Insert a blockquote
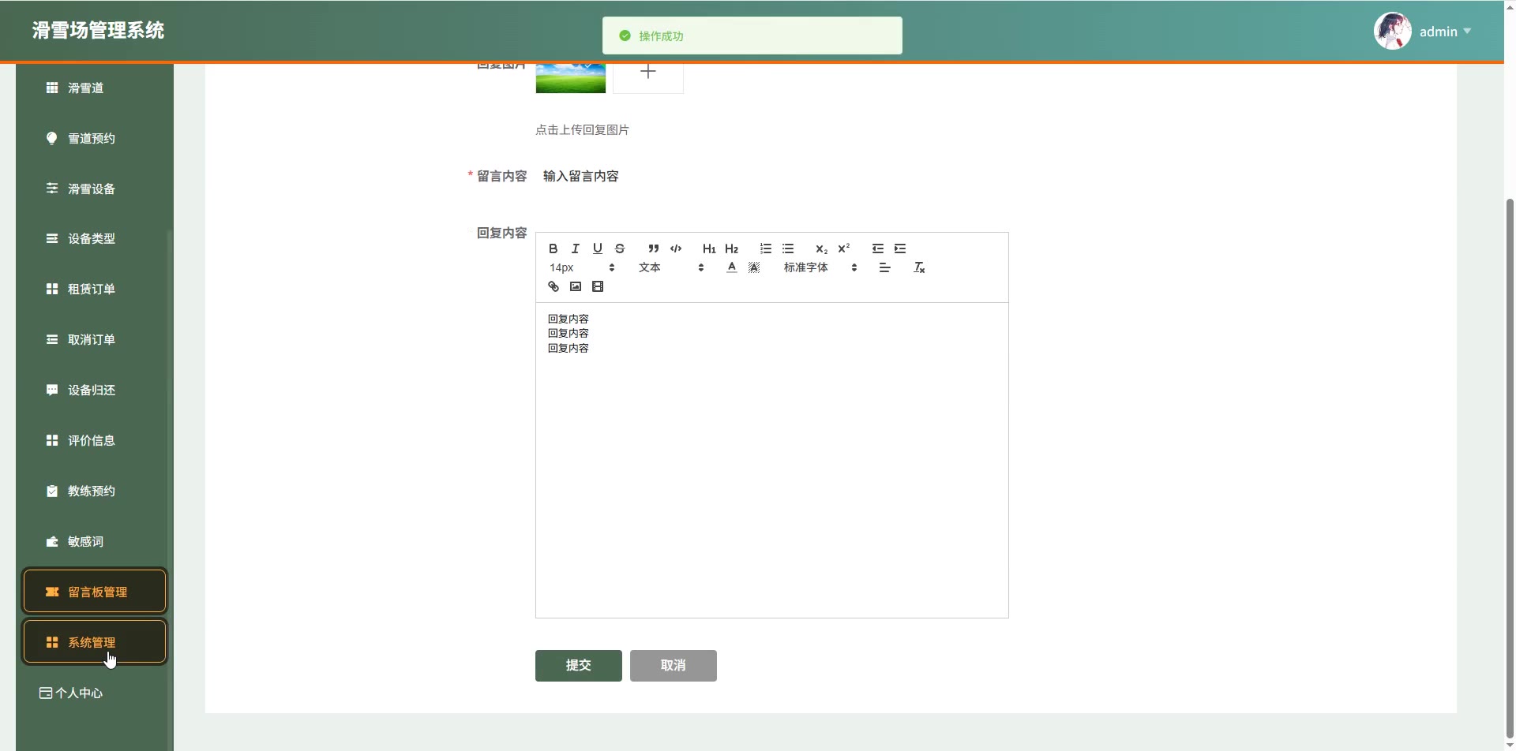This screenshot has height=751, width=1516. 653,248
